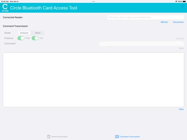The width and height of the screenshot is (187, 140).
Task: Click the 10:45 AM clock in the status bar
Action: point(5,1)
